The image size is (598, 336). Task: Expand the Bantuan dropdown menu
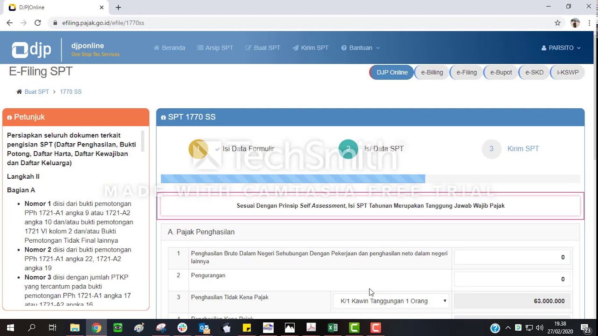360,48
